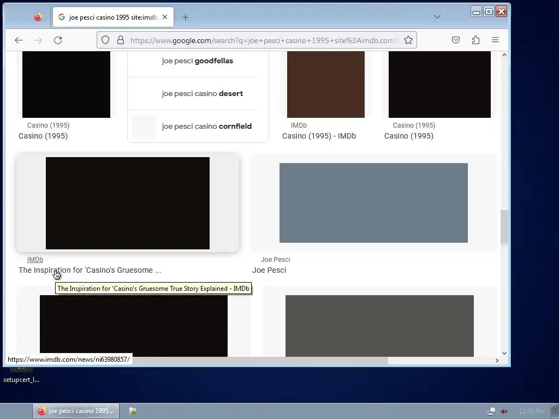This screenshot has height=419, width=559.
Task: Open the gray image at the bottom right
Action: click(380, 326)
